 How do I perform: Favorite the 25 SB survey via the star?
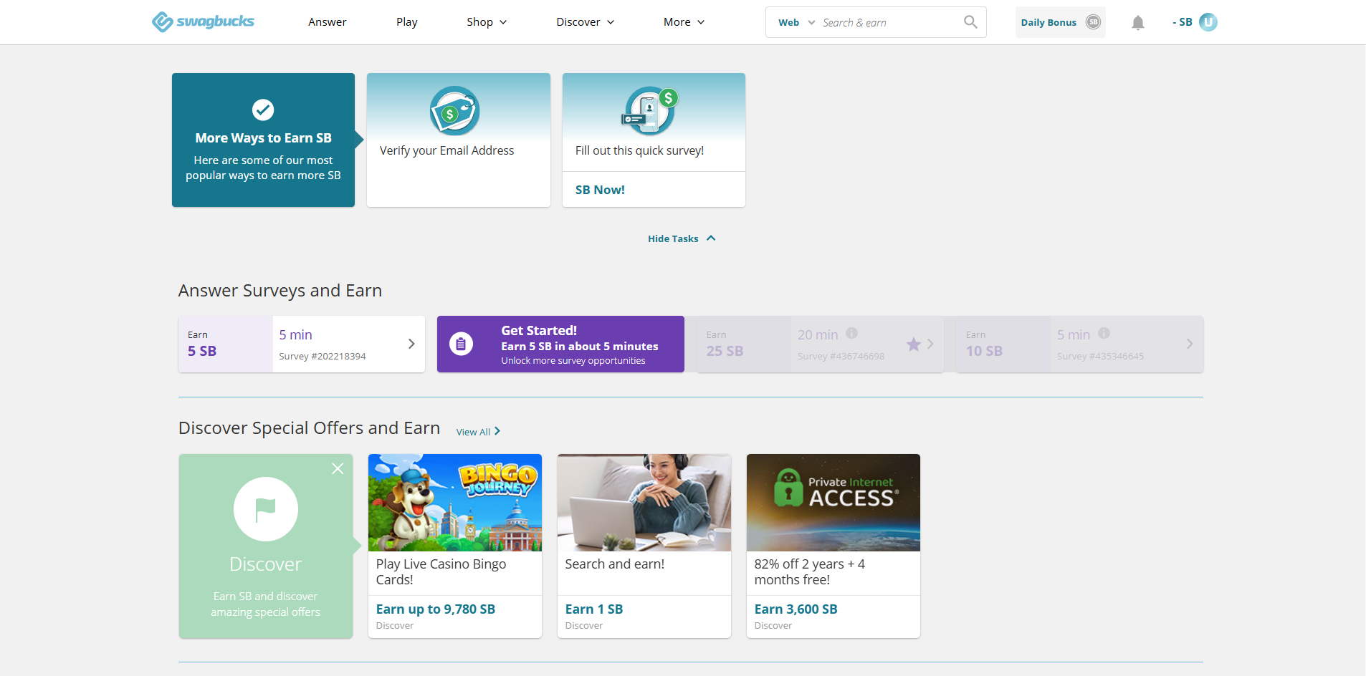pos(912,344)
